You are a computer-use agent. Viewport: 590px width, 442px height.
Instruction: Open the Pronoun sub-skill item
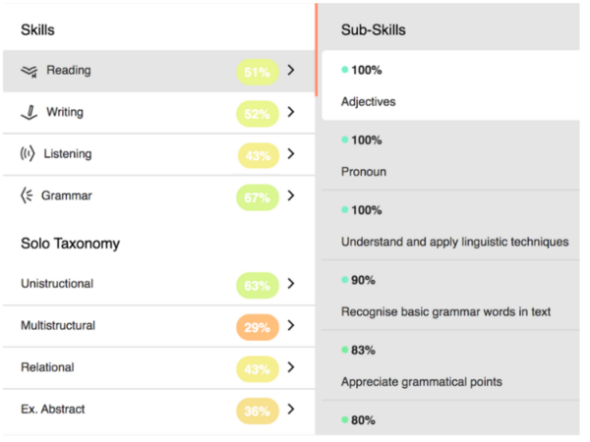[x=450, y=156]
